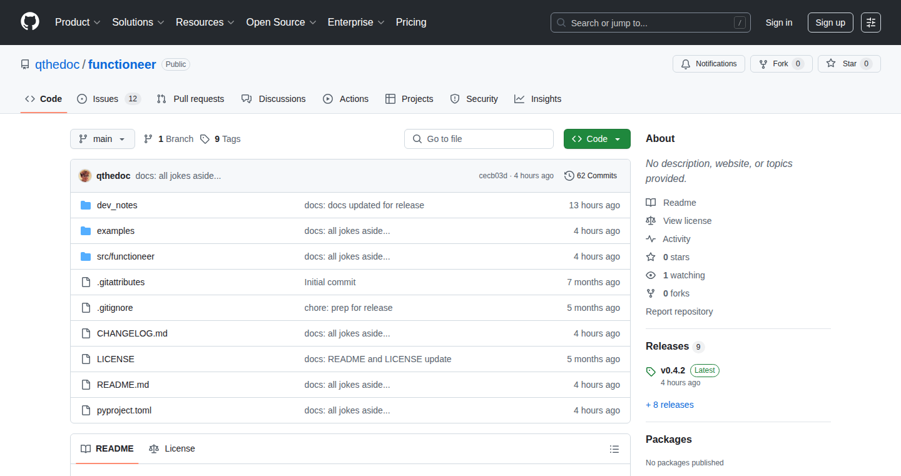Click the Tags icon next to 9 Tags
The height and width of the screenshot is (476, 901).
tap(205, 139)
